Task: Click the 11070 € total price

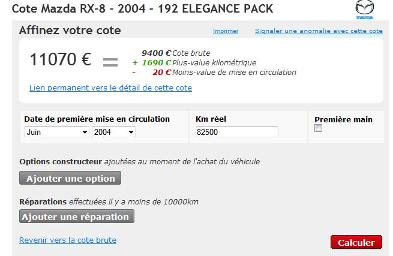Action: pyautogui.click(x=61, y=60)
